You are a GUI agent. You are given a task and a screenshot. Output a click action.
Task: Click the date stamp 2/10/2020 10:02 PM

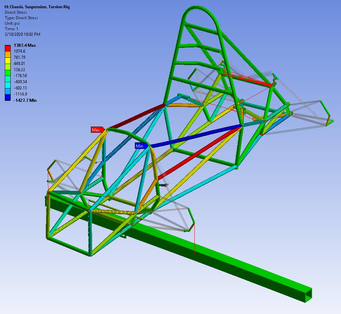pyautogui.click(x=22, y=34)
